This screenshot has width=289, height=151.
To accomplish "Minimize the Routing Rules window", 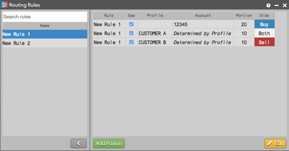I will point(276,6).
